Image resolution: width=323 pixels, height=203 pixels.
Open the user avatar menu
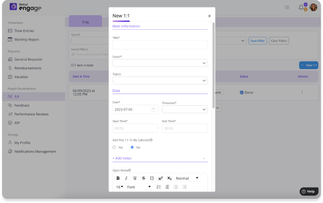313,7
